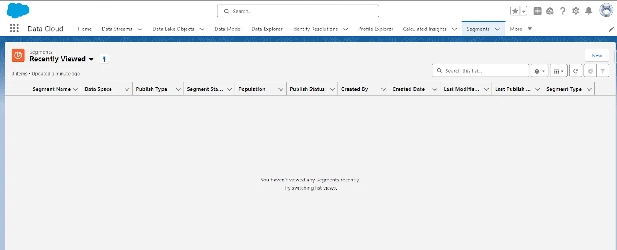
Task: Refresh the Segments list
Action: [575, 71]
